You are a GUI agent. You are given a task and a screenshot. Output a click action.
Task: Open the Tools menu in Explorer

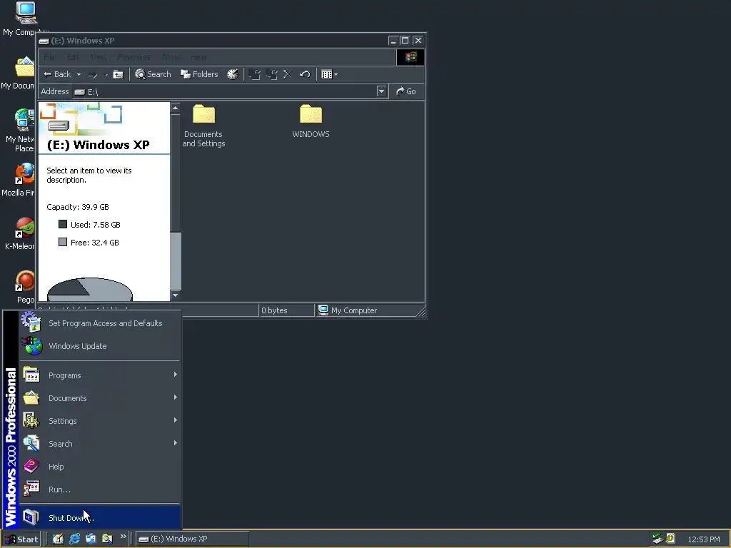tap(171, 57)
